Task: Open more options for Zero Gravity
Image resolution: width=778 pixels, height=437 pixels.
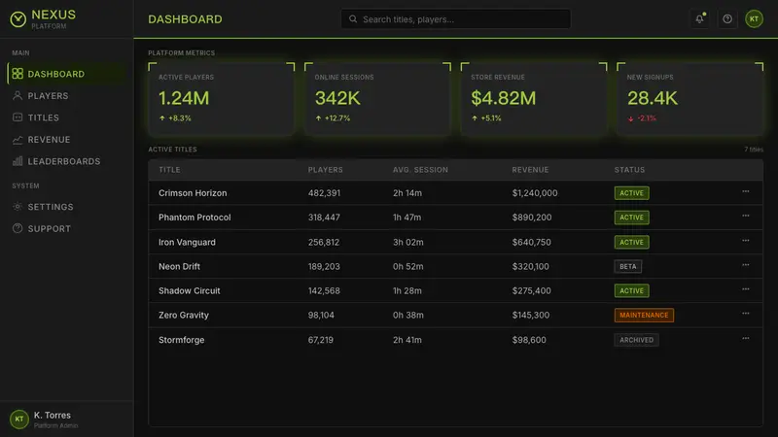Action: (745, 314)
